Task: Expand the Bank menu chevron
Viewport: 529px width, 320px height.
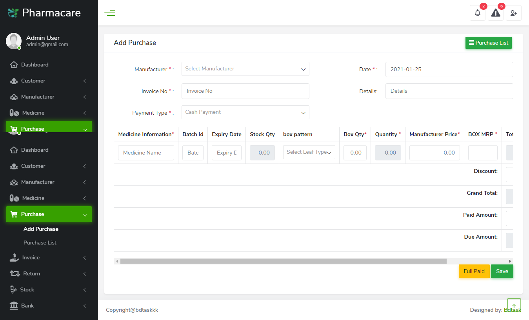Action: pyautogui.click(x=84, y=306)
